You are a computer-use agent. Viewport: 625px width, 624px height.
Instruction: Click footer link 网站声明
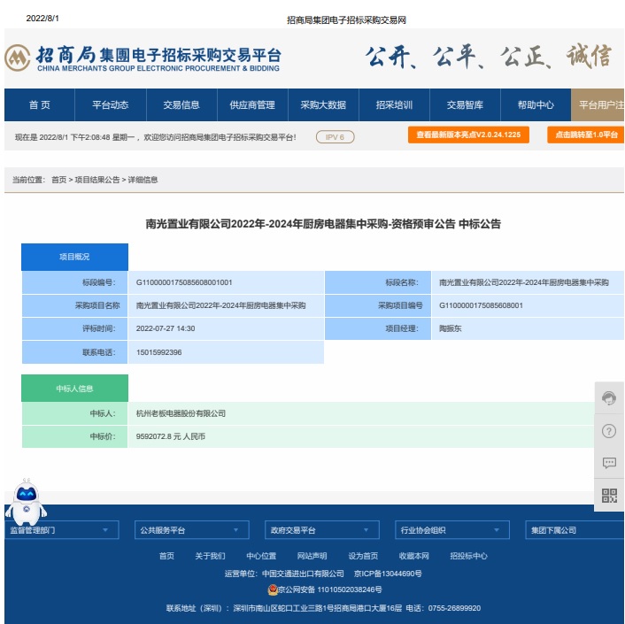click(x=312, y=556)
